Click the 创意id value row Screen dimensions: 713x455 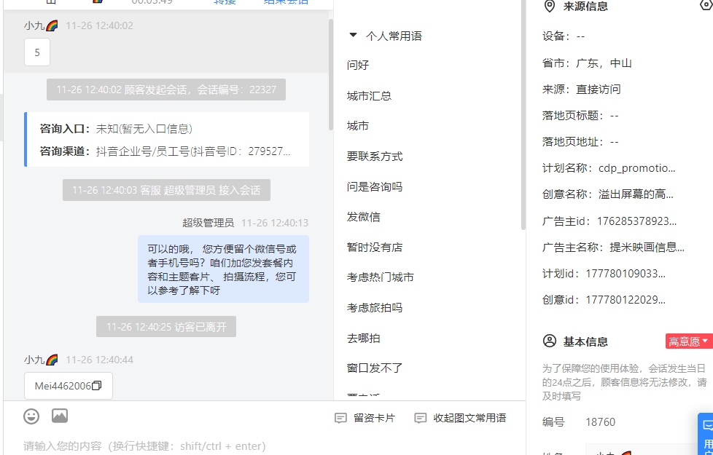604,300
